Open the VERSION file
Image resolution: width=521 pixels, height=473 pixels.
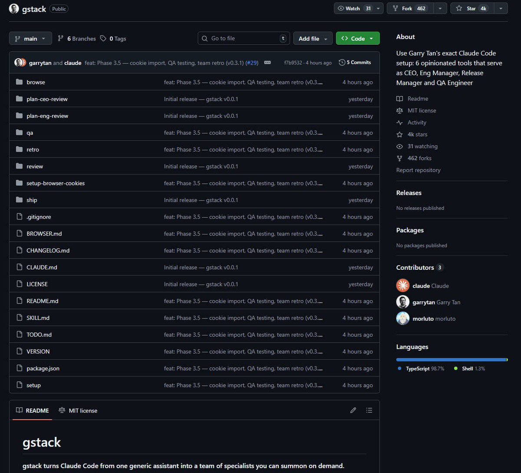(x=38, y=351)
